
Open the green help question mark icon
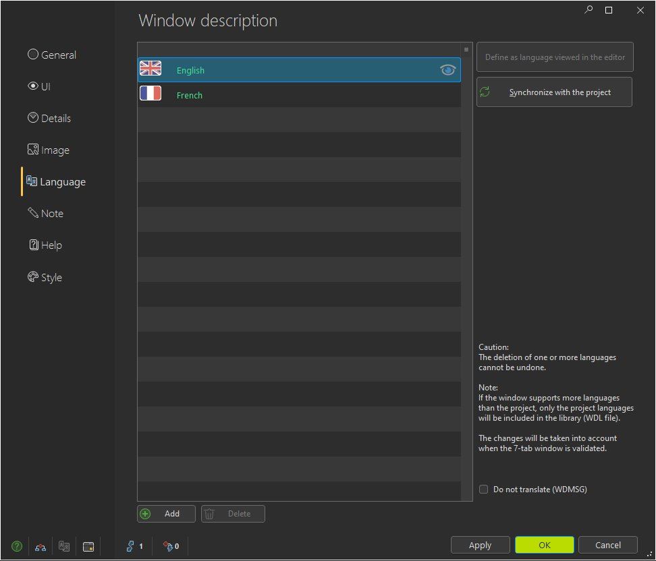click(17, 546)
